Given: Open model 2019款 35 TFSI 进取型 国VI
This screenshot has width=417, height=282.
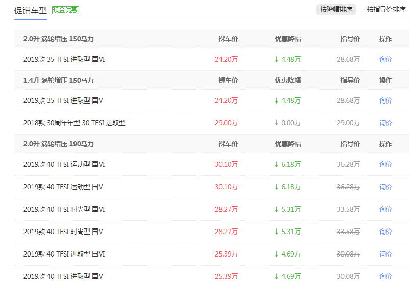Looking at the screenshot, I should click(x=64, y=59).
